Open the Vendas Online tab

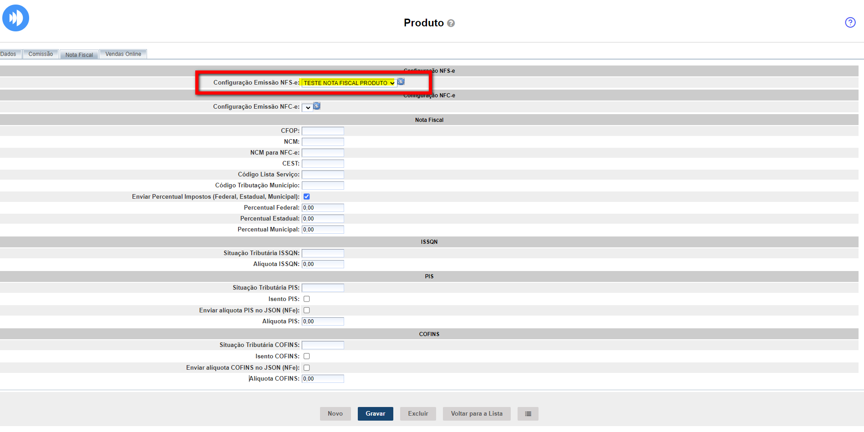coord(123,54)
